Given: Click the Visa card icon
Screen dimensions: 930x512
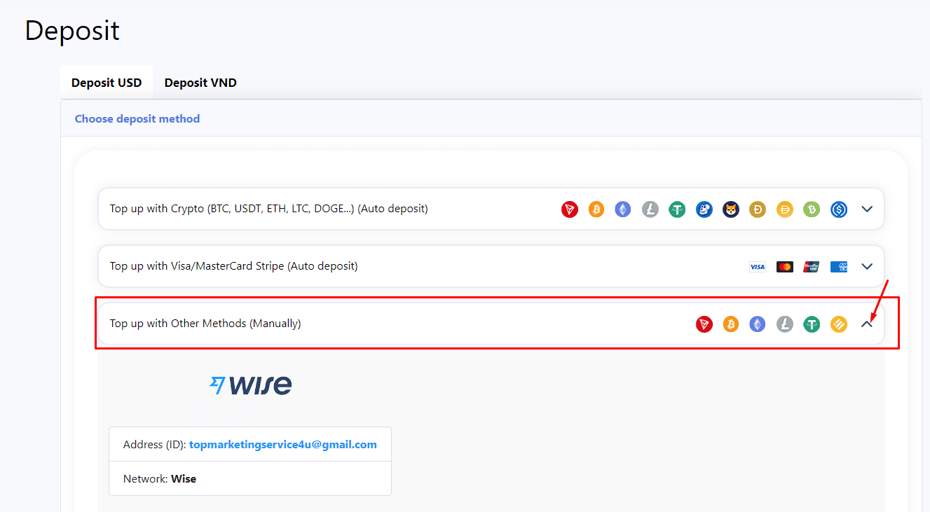Looking at the screenshot, I should pos(758,266).
